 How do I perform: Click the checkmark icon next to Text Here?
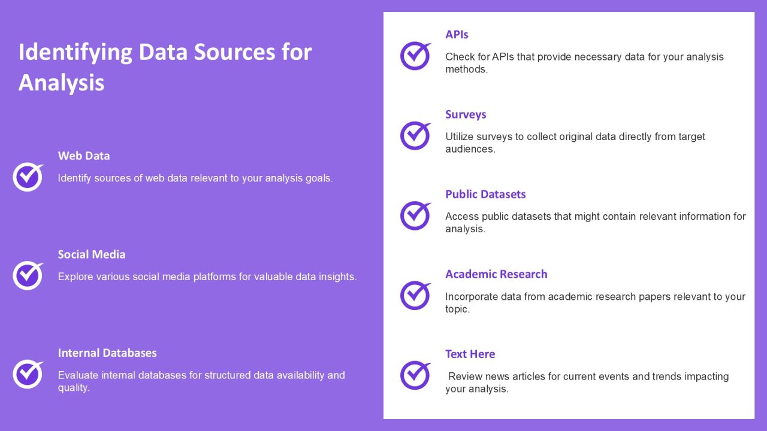[416, 375]
